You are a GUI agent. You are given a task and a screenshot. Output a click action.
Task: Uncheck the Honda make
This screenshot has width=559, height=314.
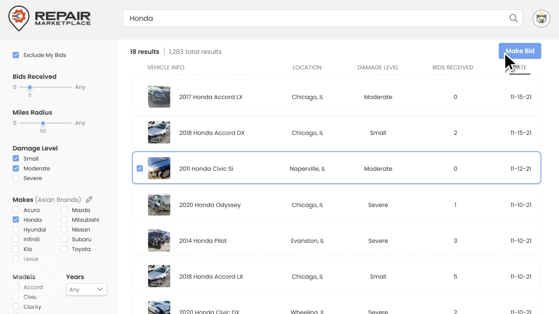pos(16,220)
